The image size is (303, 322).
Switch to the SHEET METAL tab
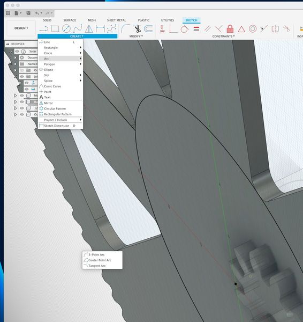116,20
